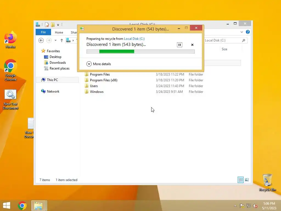
Task: Select Favorites in navigation pane
Action: 53,51
